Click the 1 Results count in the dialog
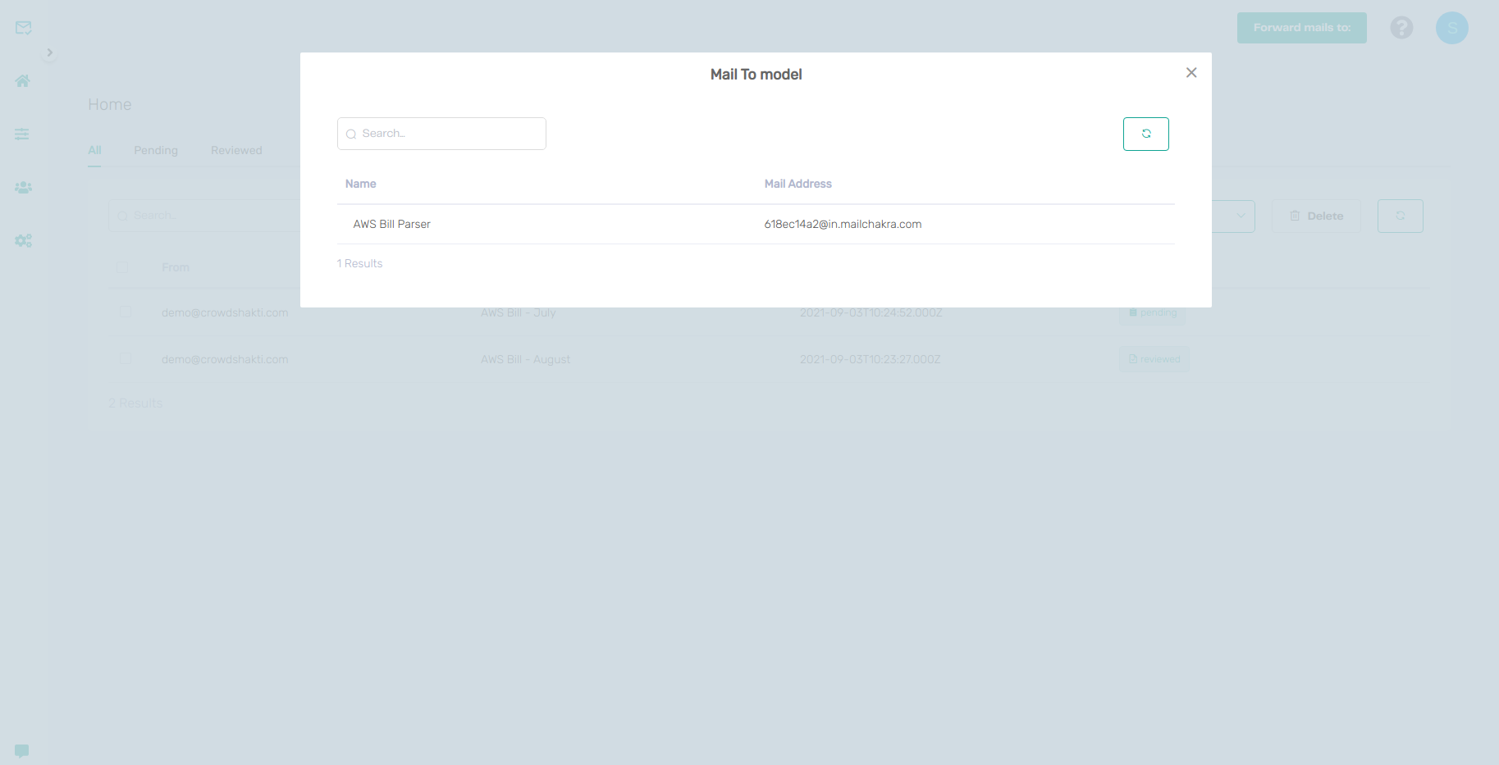Screen dimensions: 1499x765 click(359, 263)
